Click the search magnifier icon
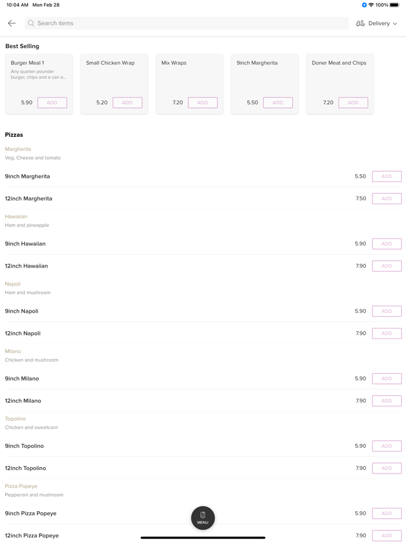Image resolution: width=406 pixels, height=542 pixels. point(31,23)
